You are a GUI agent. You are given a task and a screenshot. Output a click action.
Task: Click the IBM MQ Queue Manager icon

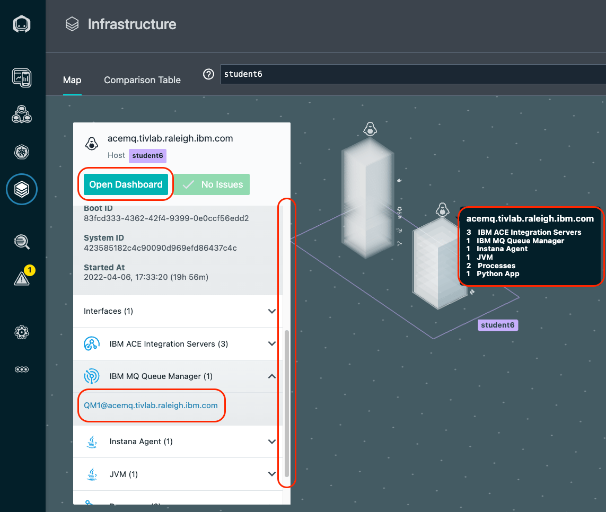[92, 376]
